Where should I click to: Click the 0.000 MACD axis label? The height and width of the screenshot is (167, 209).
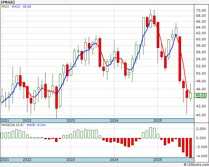coord(201,138)
